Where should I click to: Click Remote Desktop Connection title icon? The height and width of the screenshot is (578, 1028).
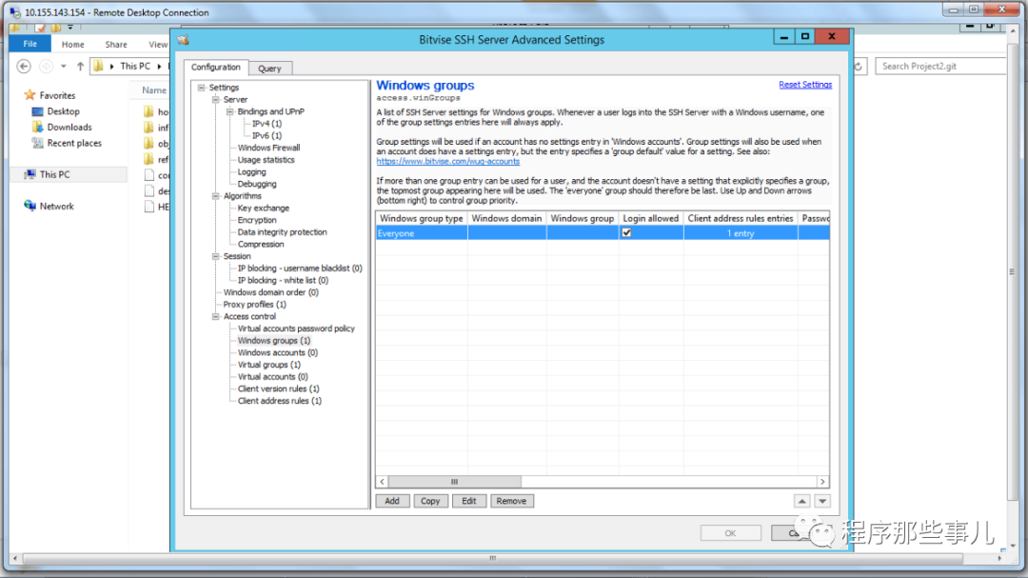pos(14,12)
